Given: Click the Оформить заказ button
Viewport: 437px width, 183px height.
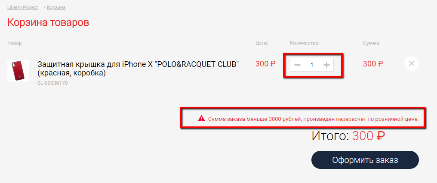Looking at the screenshot, I should (365, 160).
